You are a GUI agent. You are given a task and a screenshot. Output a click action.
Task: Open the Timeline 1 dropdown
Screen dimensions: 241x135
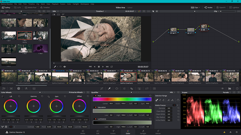pos(101,11)
